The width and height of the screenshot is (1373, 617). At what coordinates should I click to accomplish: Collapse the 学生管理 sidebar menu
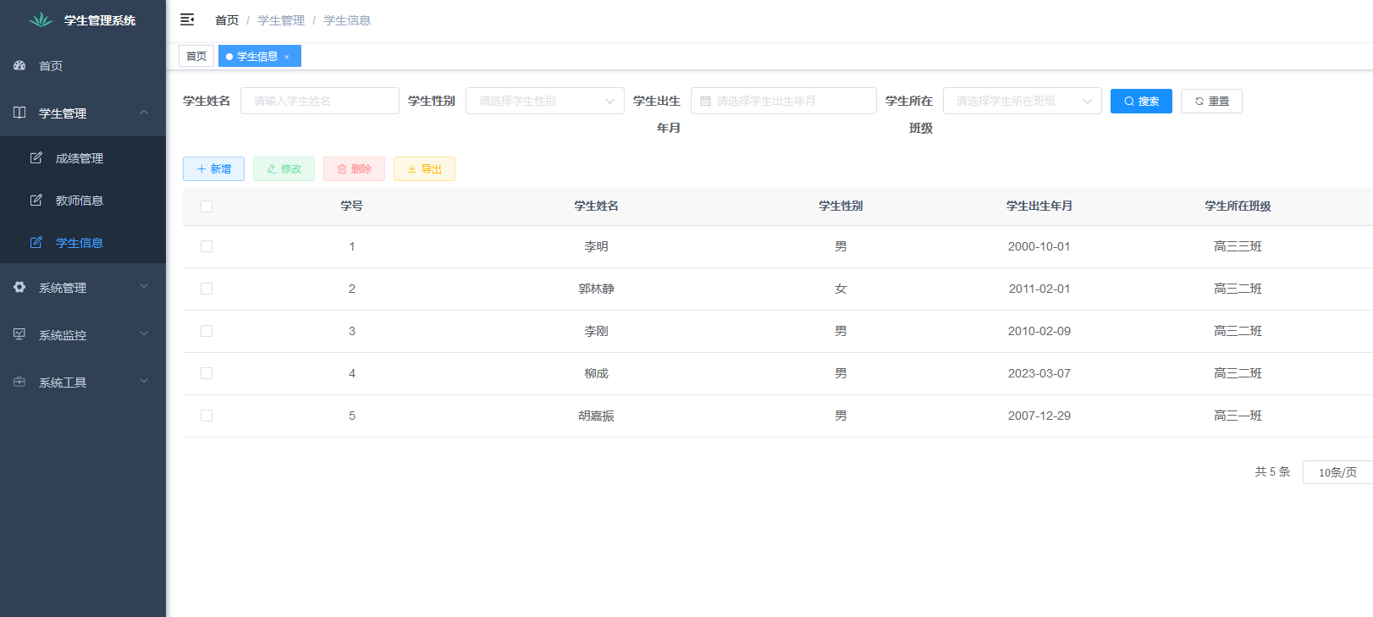(83, 113)
